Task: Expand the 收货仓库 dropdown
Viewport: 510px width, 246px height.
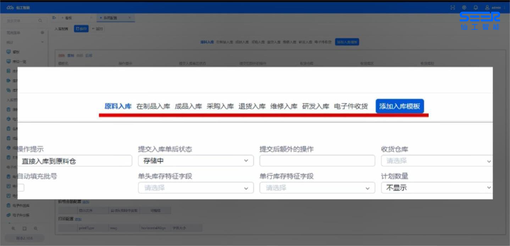Action: 437,161
